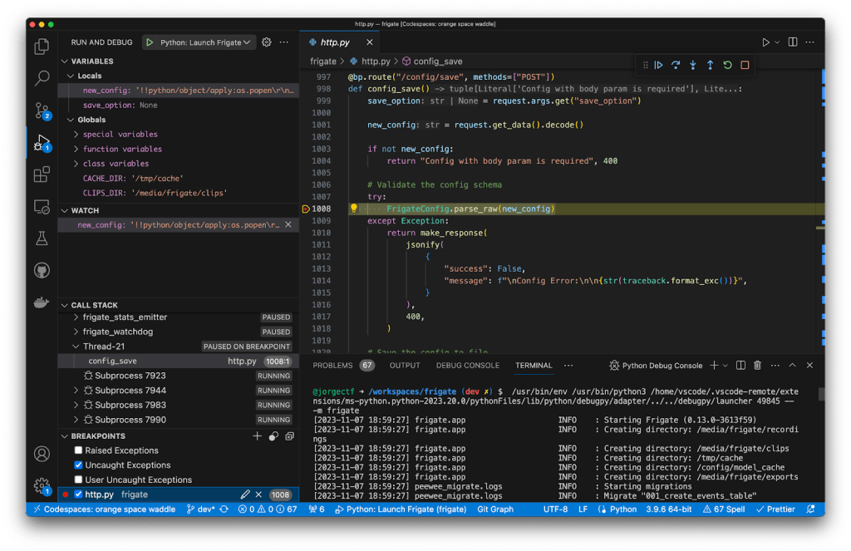
Task: Open the Manage gear in activity bar
Action: coord(42,486)
